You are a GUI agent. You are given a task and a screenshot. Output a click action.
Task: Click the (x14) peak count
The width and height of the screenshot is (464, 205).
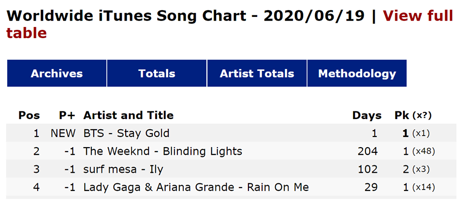[x=423, y=187]
